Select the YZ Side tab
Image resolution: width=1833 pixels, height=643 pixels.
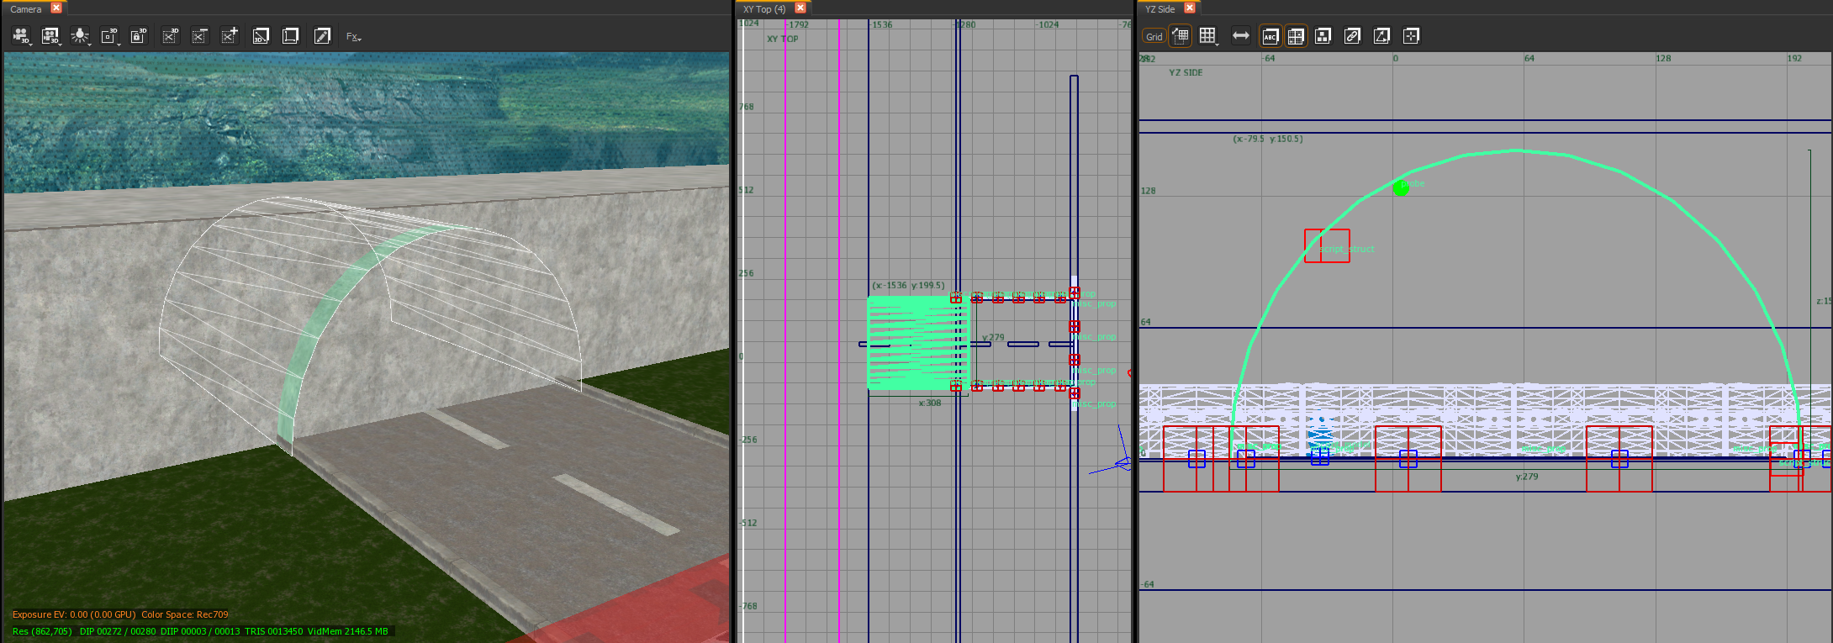pyautogui.click(x=1160, y=8)
